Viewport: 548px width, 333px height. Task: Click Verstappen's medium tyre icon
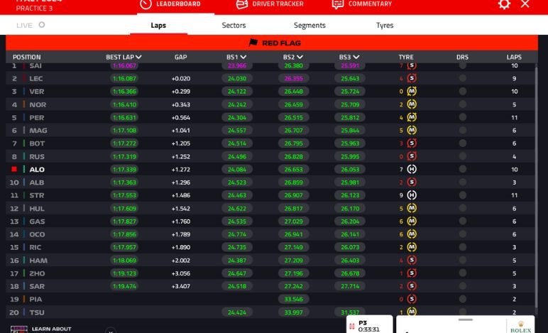tap(412, 92)
